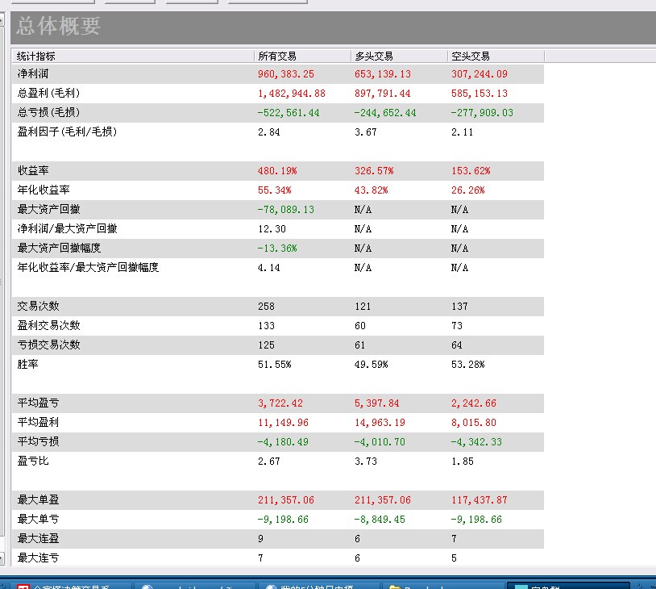Select the 总盈利(毛利) row label

point(48,93)
